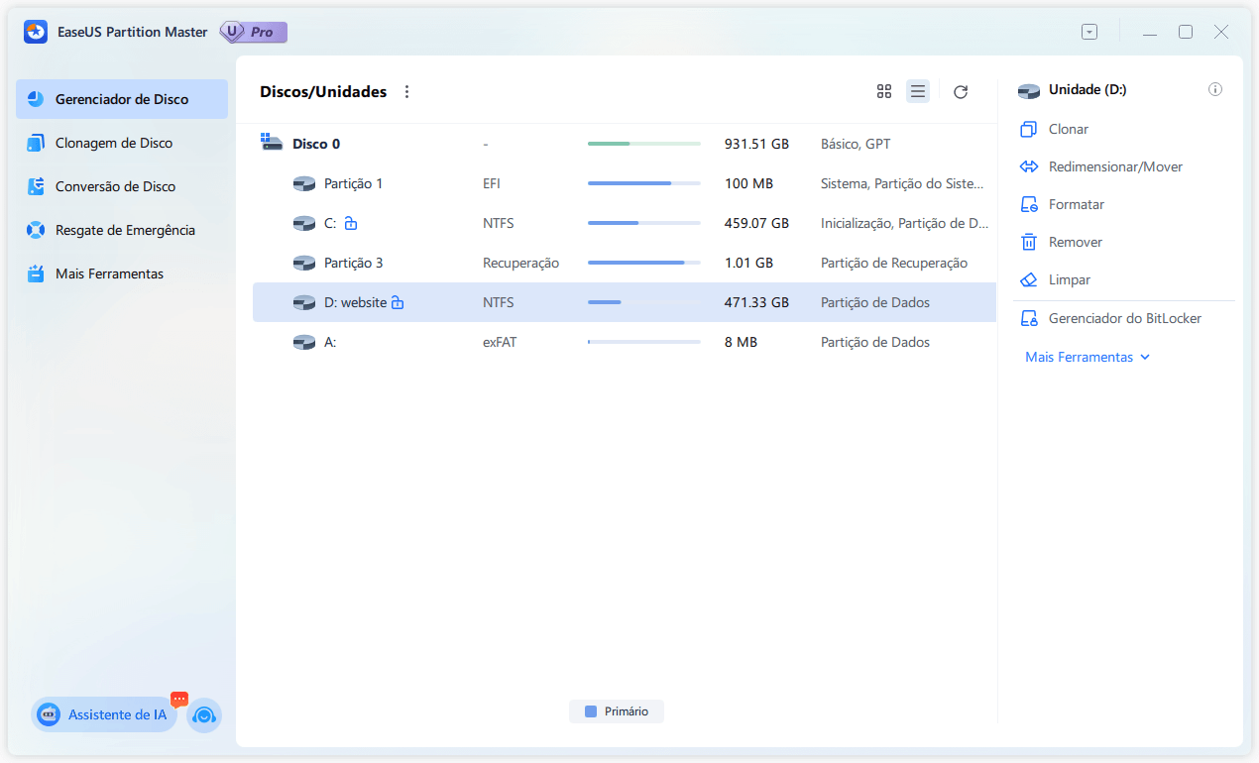Select the A: exFAT partition row
The height and width of the screenshot is (763, 1259).
tap(625, 342)
